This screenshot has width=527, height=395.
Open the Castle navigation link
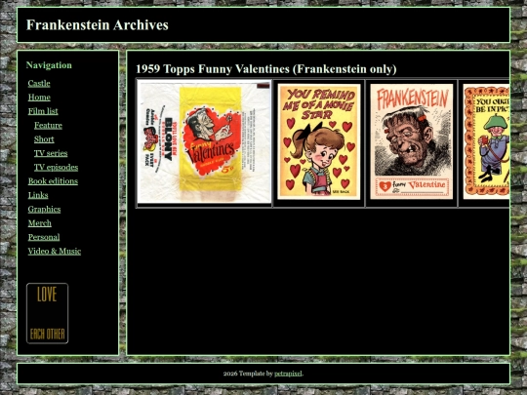click(39, 83)
